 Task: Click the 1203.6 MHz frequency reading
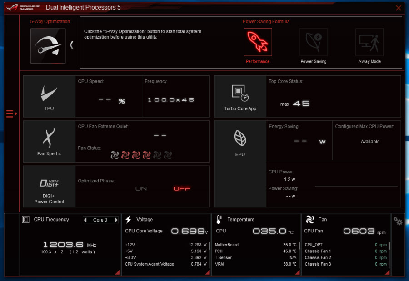pos(70,245)
